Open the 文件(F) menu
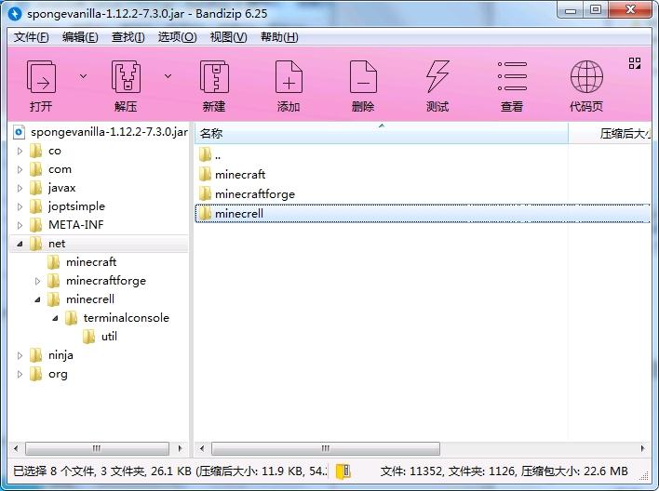Screen dimensions: 659x491 (x=31, y=37)
